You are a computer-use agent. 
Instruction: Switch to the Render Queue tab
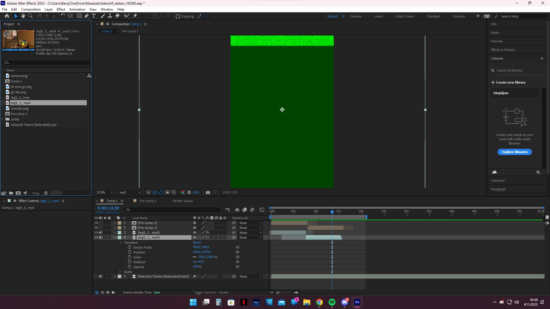click(x=182, y=201)
